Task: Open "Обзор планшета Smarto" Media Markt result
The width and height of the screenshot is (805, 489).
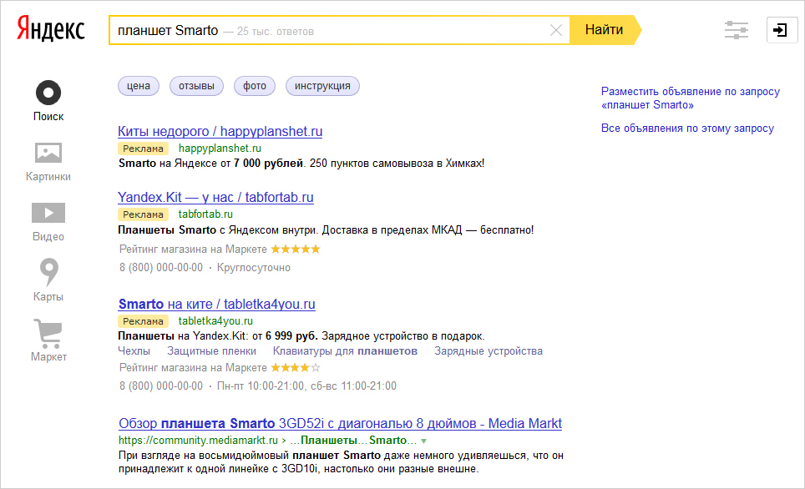Action: point(340,423)
